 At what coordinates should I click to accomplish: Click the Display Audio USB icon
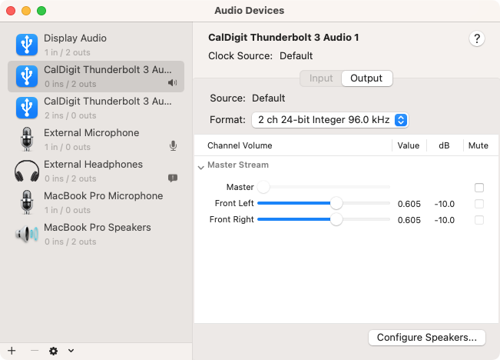click(27, 45)
